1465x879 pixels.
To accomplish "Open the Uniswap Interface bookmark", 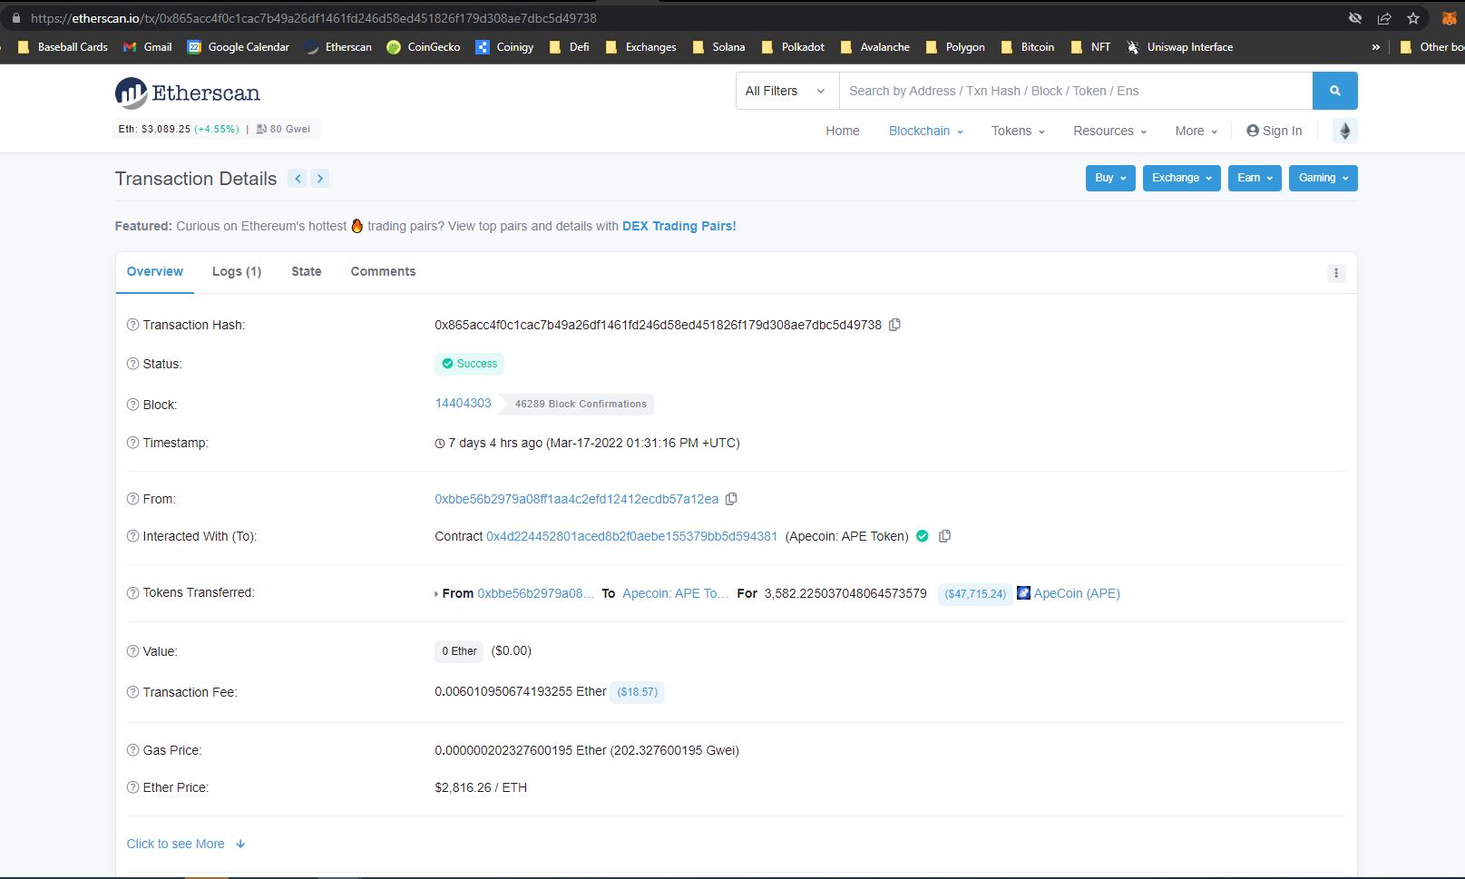I will 1179,47.
